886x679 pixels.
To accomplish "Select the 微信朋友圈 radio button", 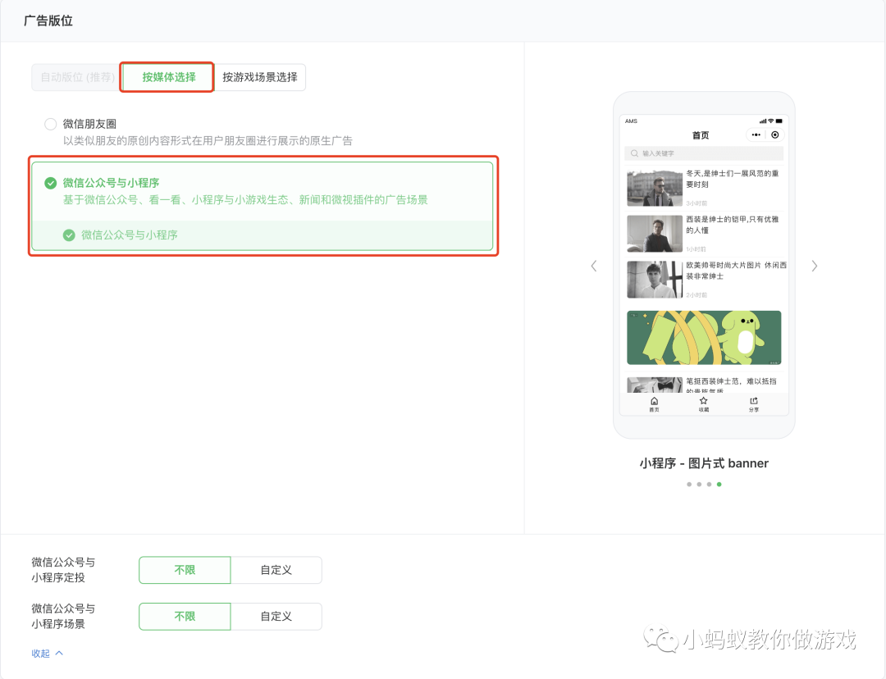I will 50,124.
